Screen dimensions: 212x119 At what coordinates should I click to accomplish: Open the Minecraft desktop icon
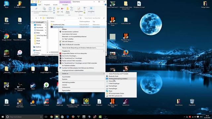(7, 53)
